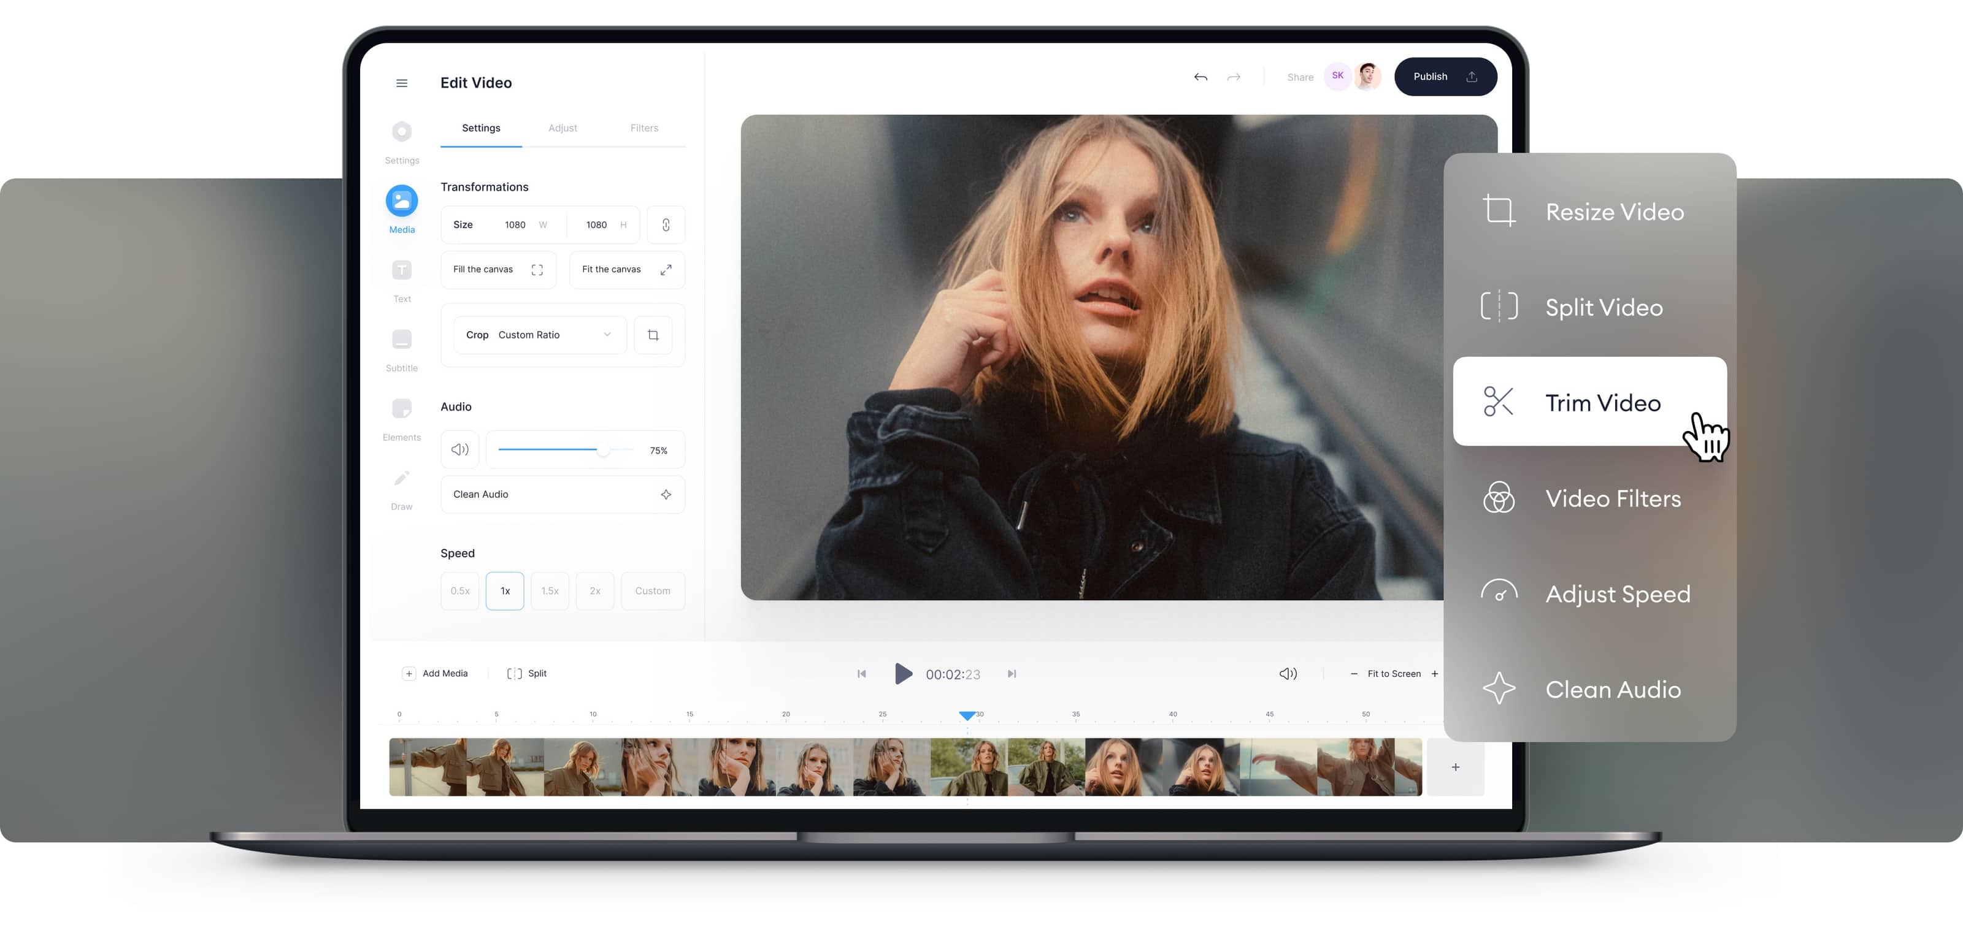This screenshot has width=1963, height=930.
Task: Select the Media panel icon
Action: coord(402,200)
